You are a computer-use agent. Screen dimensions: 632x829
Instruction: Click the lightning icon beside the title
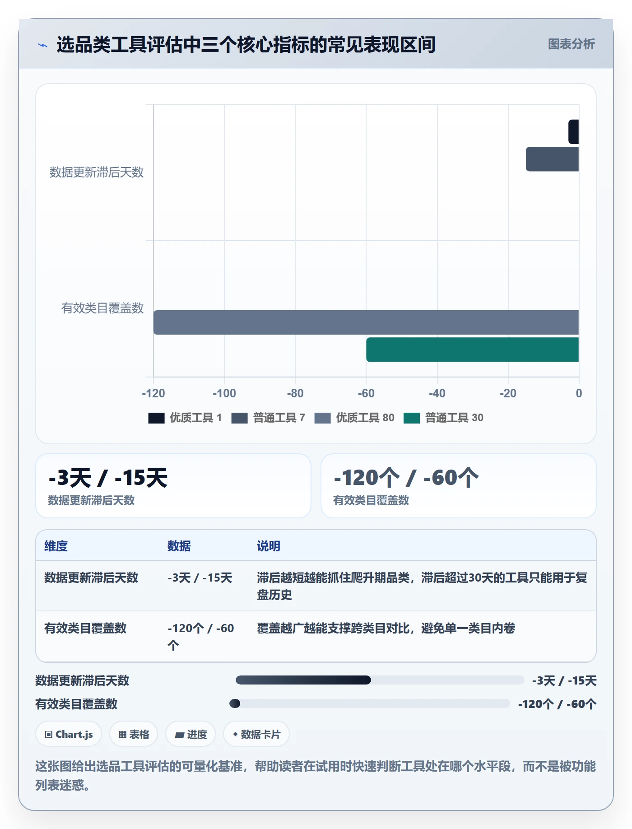(x=43, y=45)
